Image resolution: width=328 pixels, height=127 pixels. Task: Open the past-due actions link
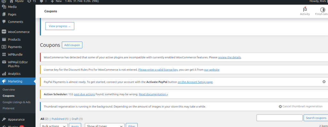pos(84,94)
